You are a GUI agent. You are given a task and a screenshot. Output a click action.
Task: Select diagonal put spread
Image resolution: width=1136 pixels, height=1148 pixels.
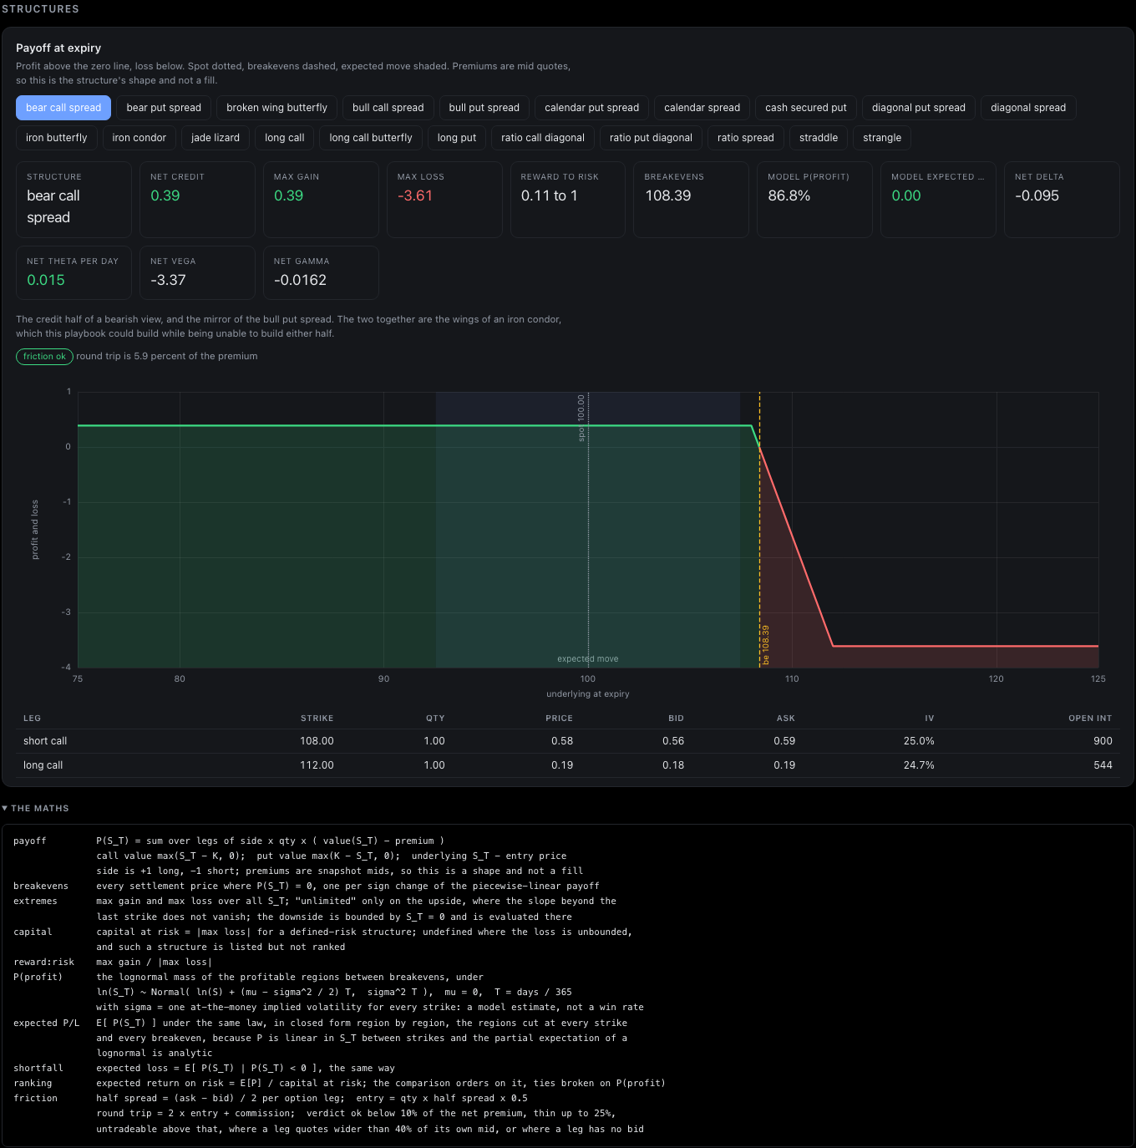click(918, 108)
